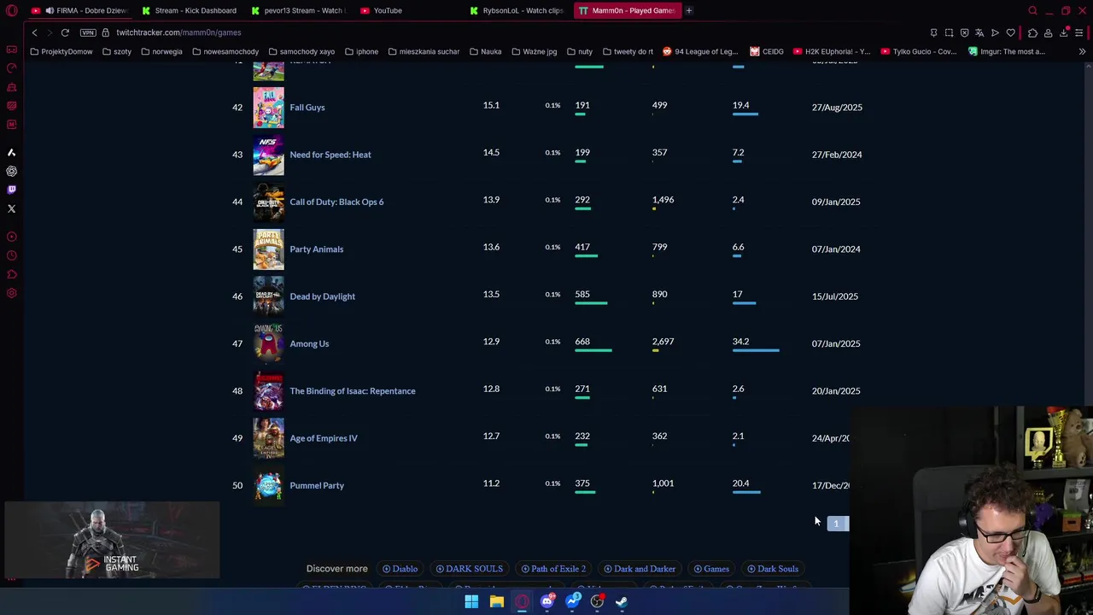Switch to pevor13 Stream tab
The width and height of the screenshot is (1093, 615).
point(299,10)
